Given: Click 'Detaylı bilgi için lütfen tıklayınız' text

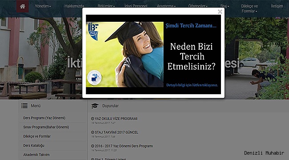Looking at the screenshot, I should point(192,85).
